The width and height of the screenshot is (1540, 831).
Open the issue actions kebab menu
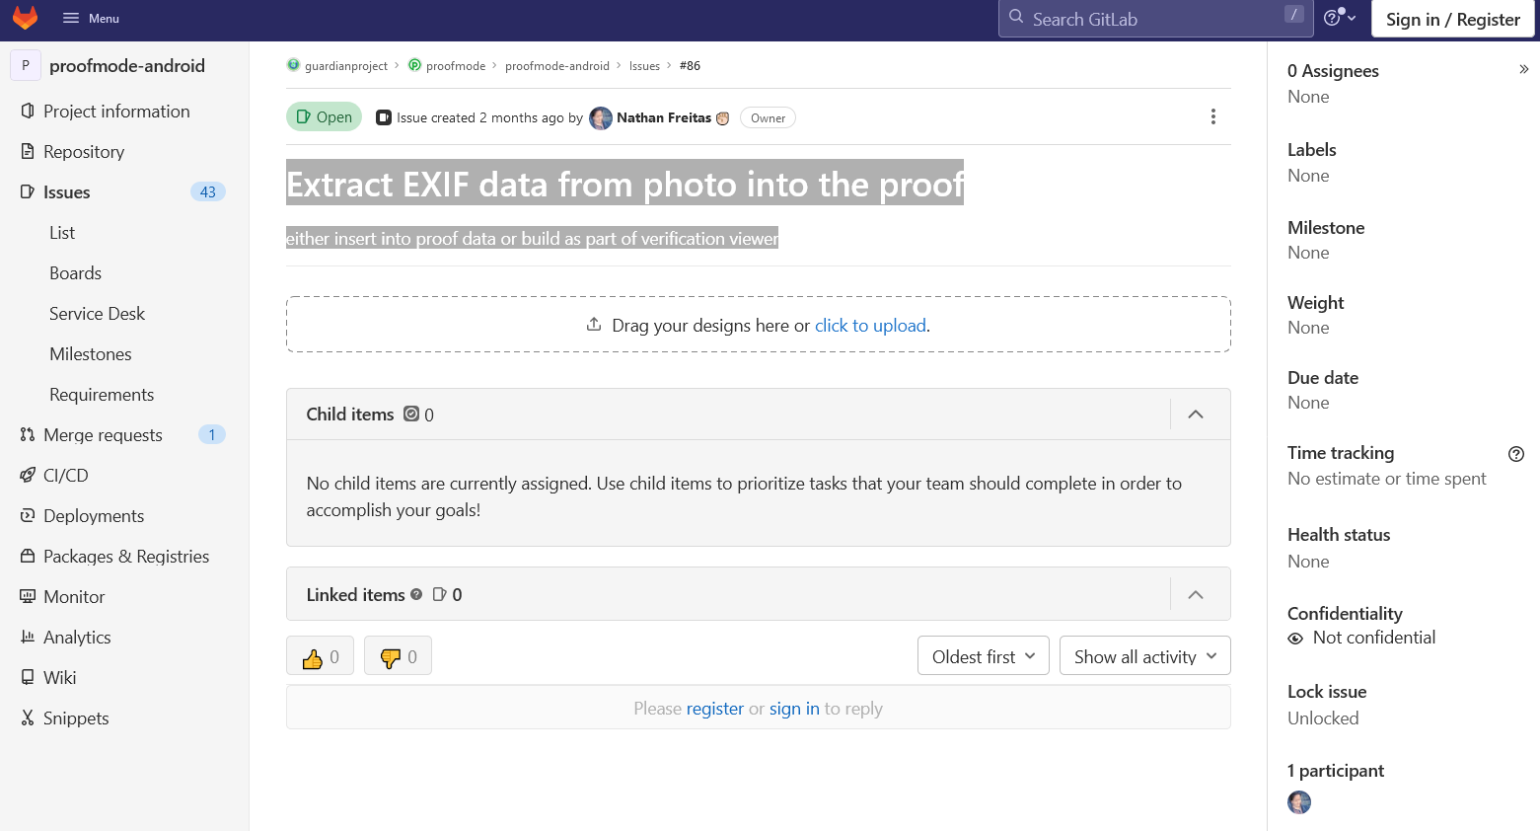click(1212, 117)
